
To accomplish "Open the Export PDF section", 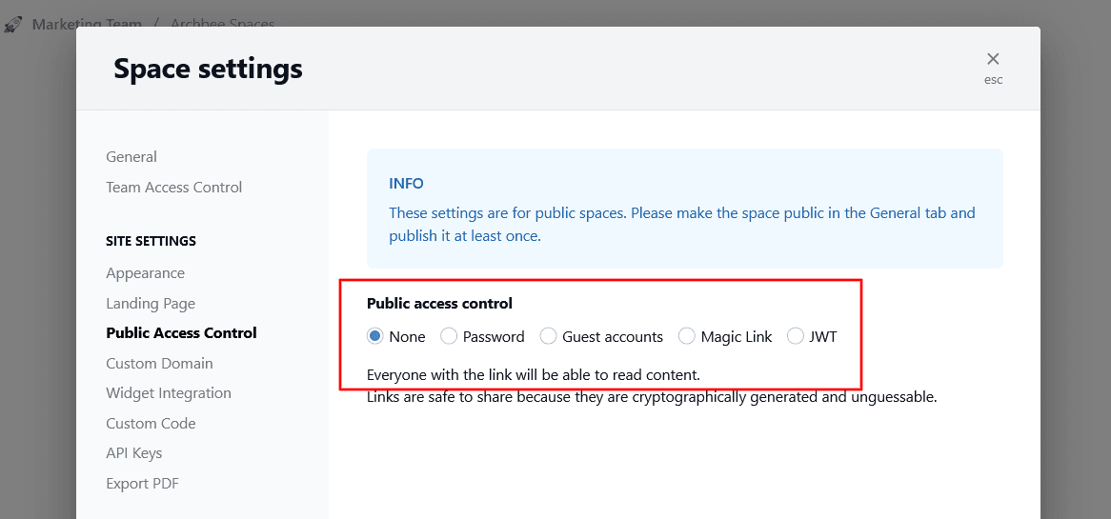I will click(142, 484).
